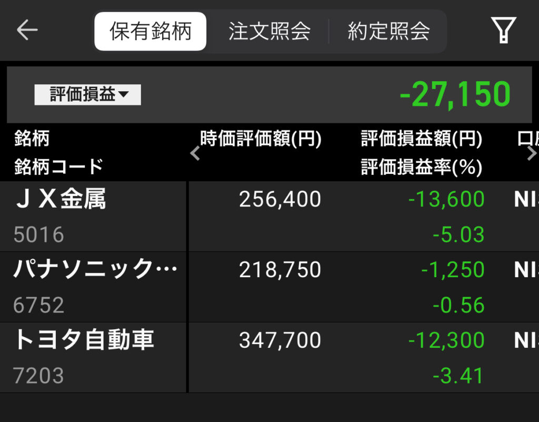Open the 注文照会 tab
This screenshot has width=539, height=422.
(x=269, y=32)
